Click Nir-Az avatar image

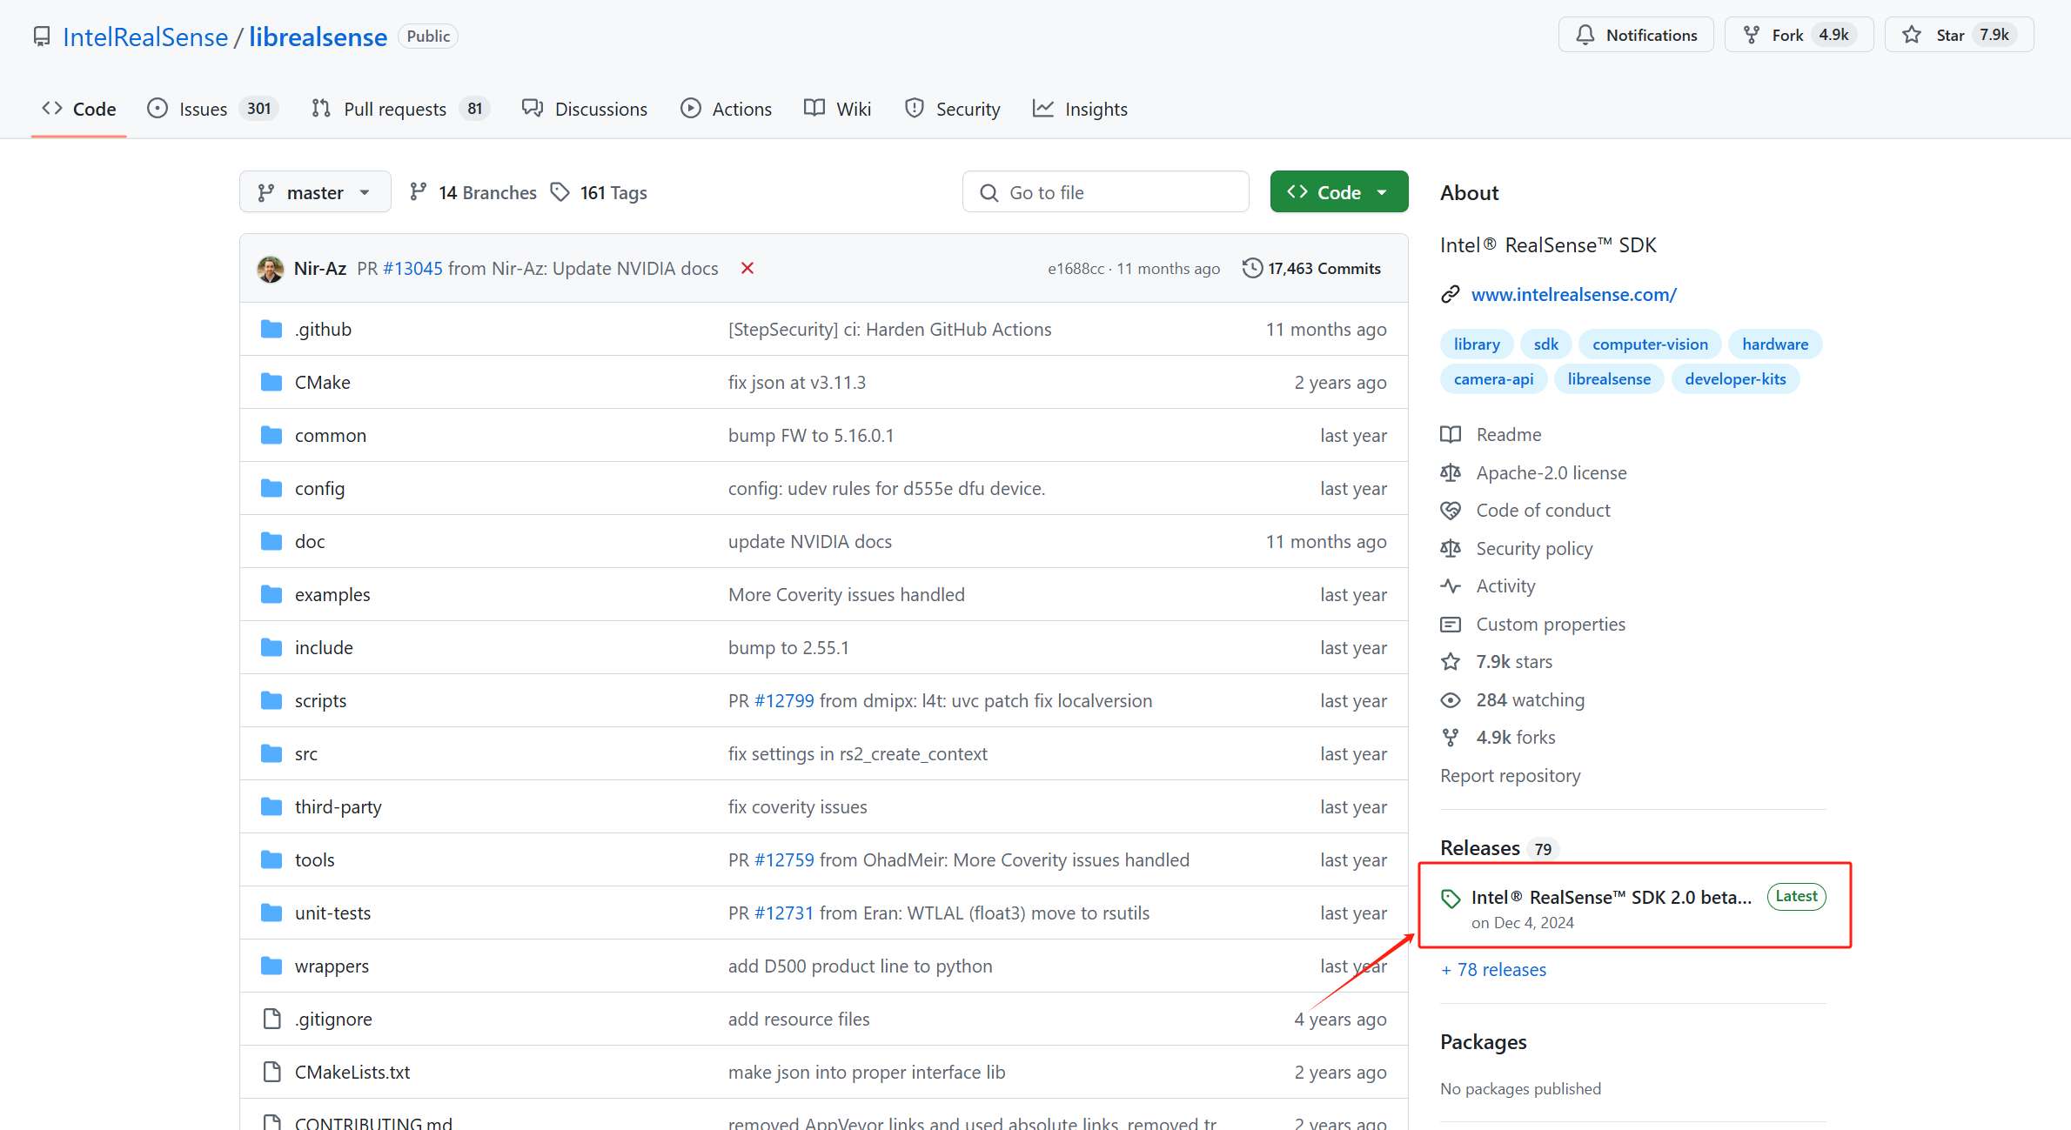coord(271,269)
